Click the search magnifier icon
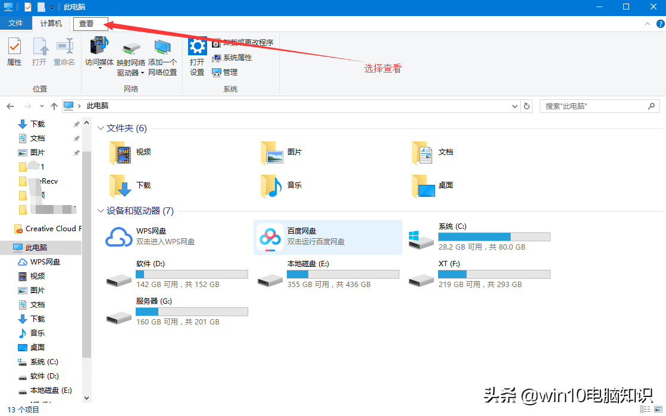Screen dimensions: 666x416 tap(651, 106)
